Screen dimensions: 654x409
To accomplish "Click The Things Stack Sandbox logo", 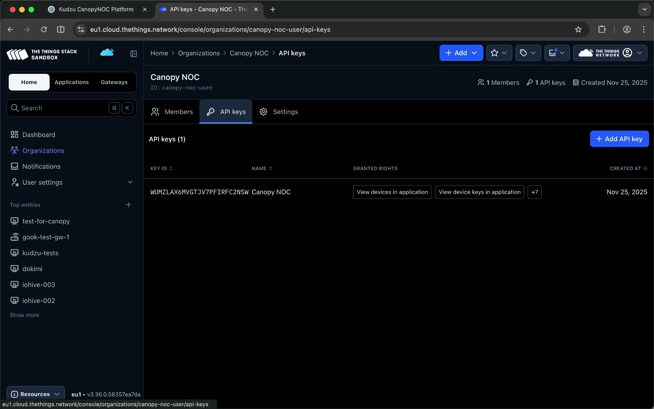I will coord(42,55).
